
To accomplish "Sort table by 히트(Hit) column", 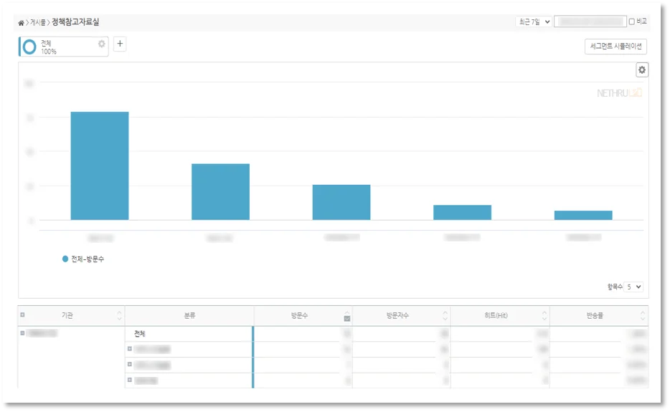I will click(x=544, y=315).
